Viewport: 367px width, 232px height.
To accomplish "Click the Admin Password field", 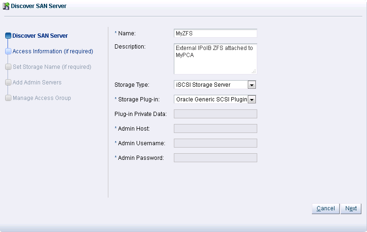I will [x=215, y=157].
